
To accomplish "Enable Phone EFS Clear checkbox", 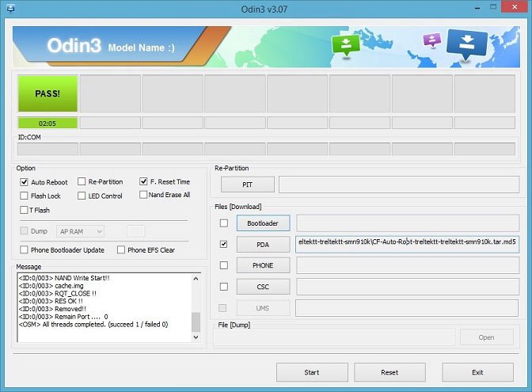I will tap(121, 249).
